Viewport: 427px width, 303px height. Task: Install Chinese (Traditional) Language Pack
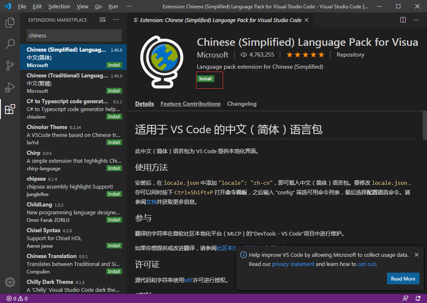click(x=114, y=91)
